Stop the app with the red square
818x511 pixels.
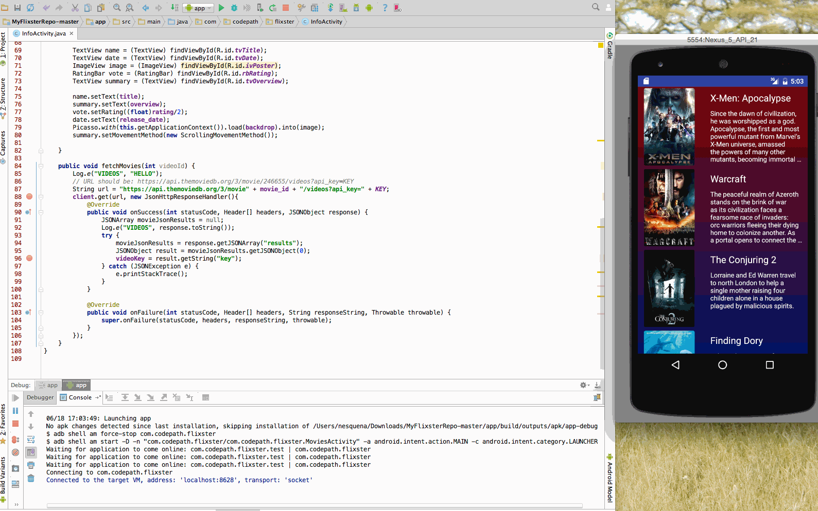pos(286,8)
